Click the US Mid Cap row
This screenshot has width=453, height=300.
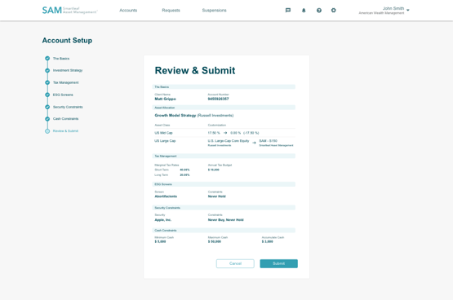point(224,133)
